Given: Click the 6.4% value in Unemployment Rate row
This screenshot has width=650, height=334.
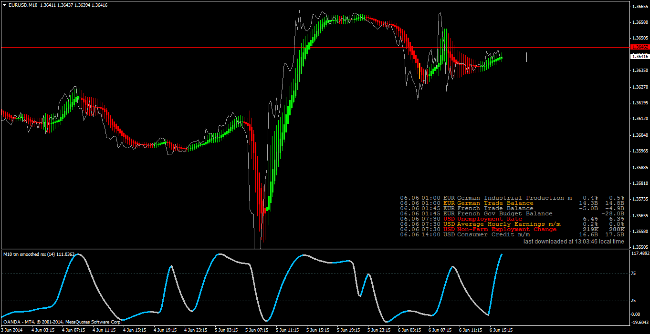Looking at the screenshot, I should pos(590,219).
